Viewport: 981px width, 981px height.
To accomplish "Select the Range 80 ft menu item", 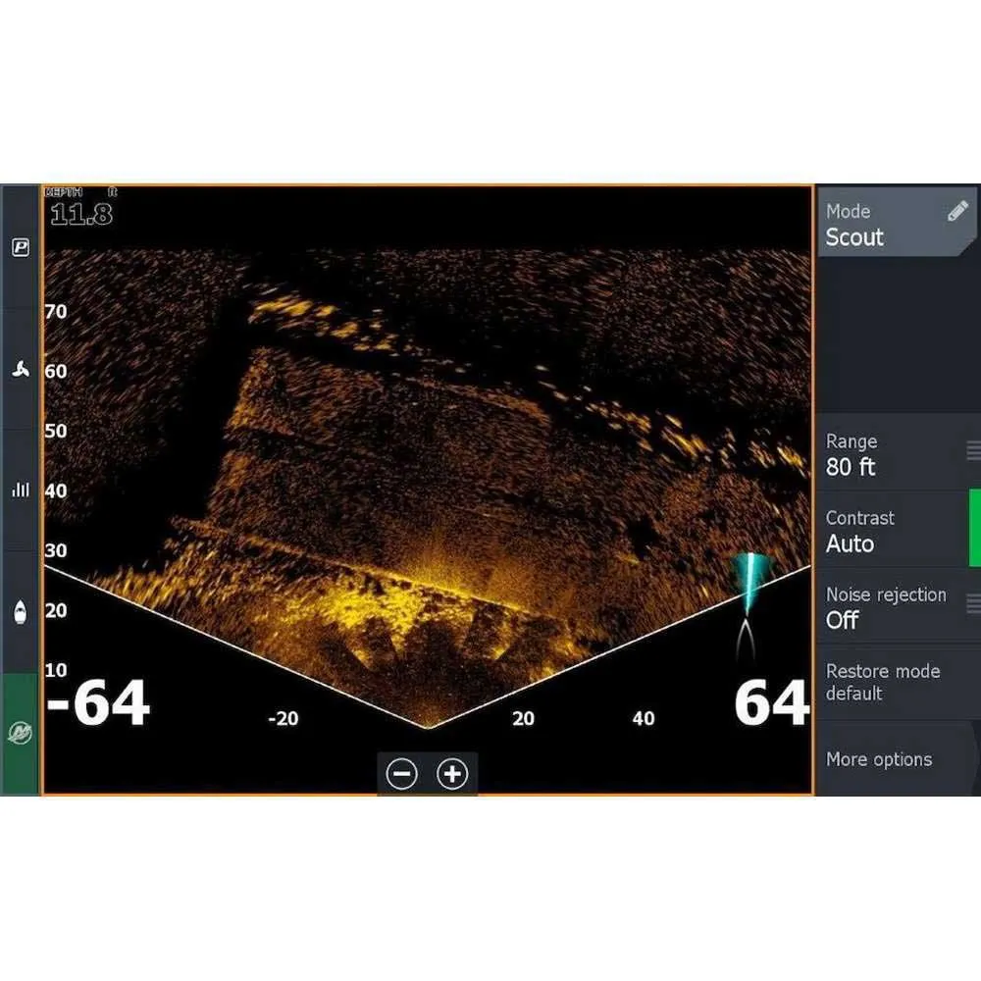I will click(883, 454).
